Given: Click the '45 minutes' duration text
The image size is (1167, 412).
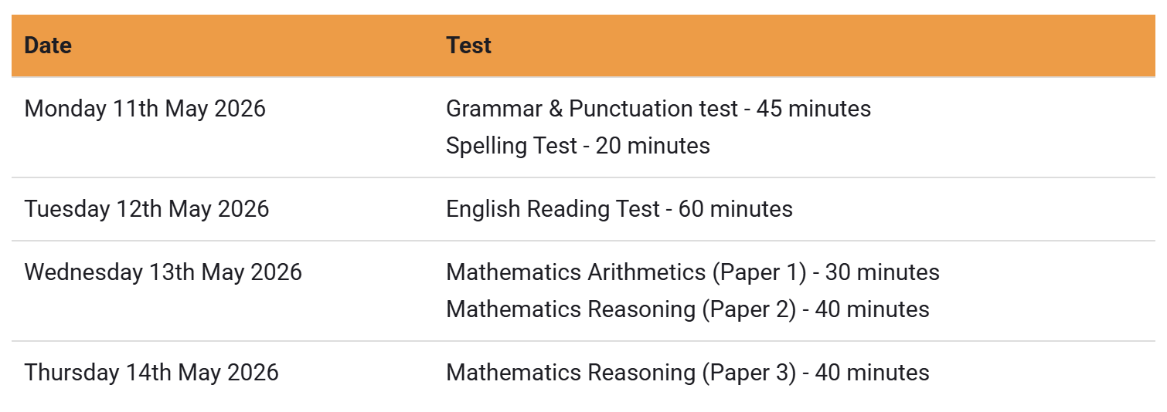Looking at the screenshot, I should (814, 109).
